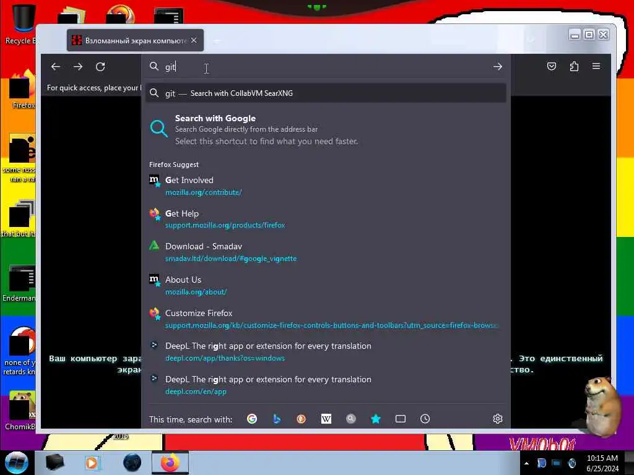Select the 'that but its' desktop icon
Image resolution: width=634 pixels, height=475 pixels.
(19, 218)
